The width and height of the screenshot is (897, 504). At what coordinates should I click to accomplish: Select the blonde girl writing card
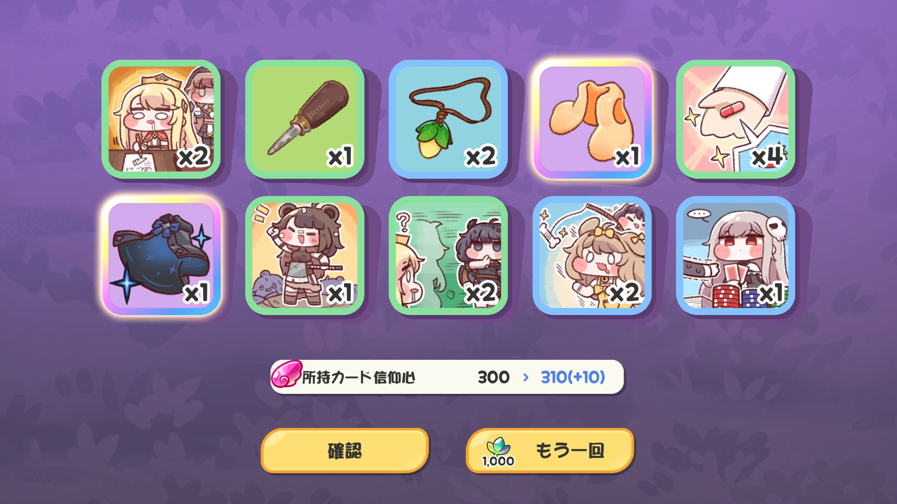pyautogui.click(x=161, y=119)
